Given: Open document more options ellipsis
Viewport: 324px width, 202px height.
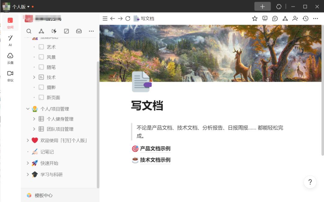Looking at the screenshot, I should tap(316, 19).
